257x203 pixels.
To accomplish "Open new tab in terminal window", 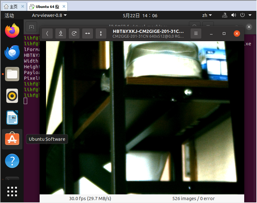I will (x=31, y=27).
